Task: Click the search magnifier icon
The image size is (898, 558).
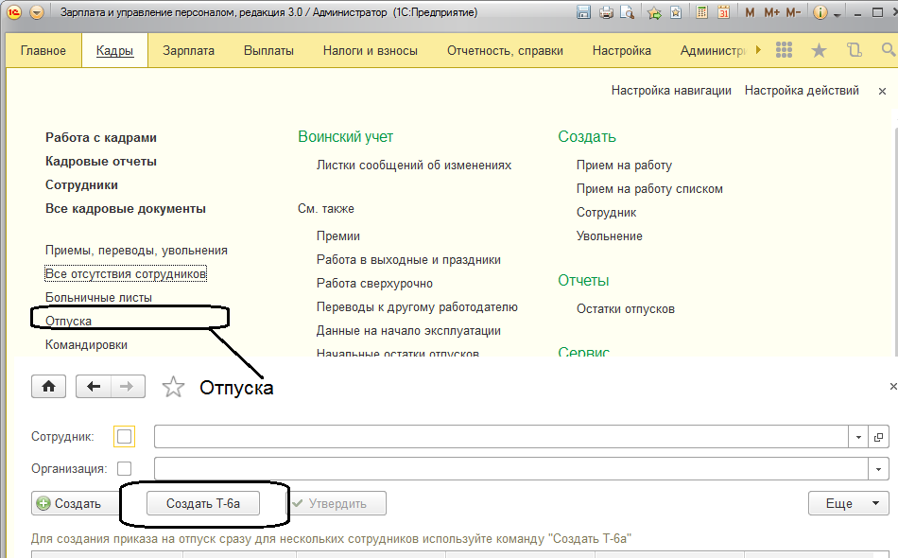Action: tap(889, 50)
